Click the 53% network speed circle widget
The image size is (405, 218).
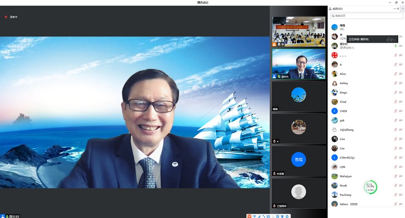(x=370, y=187)
